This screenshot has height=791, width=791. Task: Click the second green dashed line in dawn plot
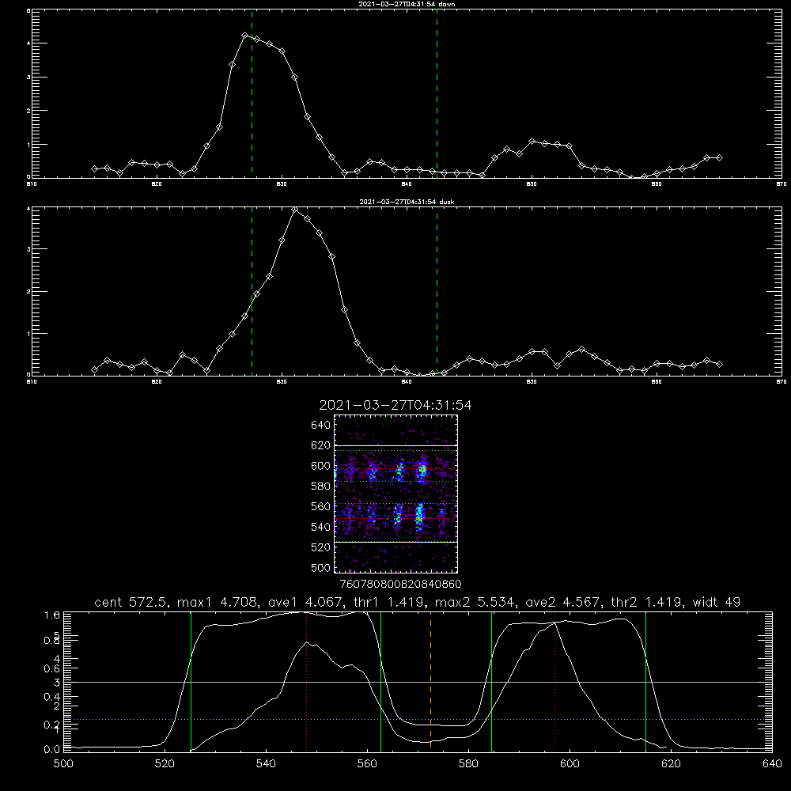[437, 93]
